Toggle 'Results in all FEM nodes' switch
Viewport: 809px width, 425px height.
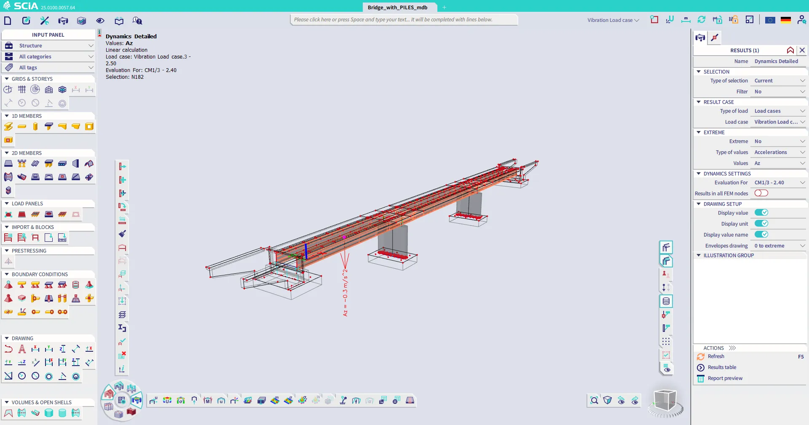[x=761, y=193]
